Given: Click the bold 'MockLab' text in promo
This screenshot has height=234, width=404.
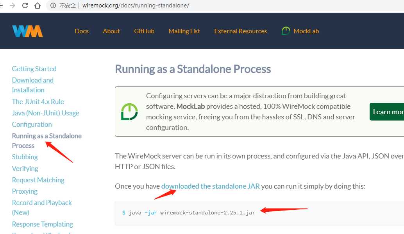Looking at the screenshot, I should tap(190, 106).
